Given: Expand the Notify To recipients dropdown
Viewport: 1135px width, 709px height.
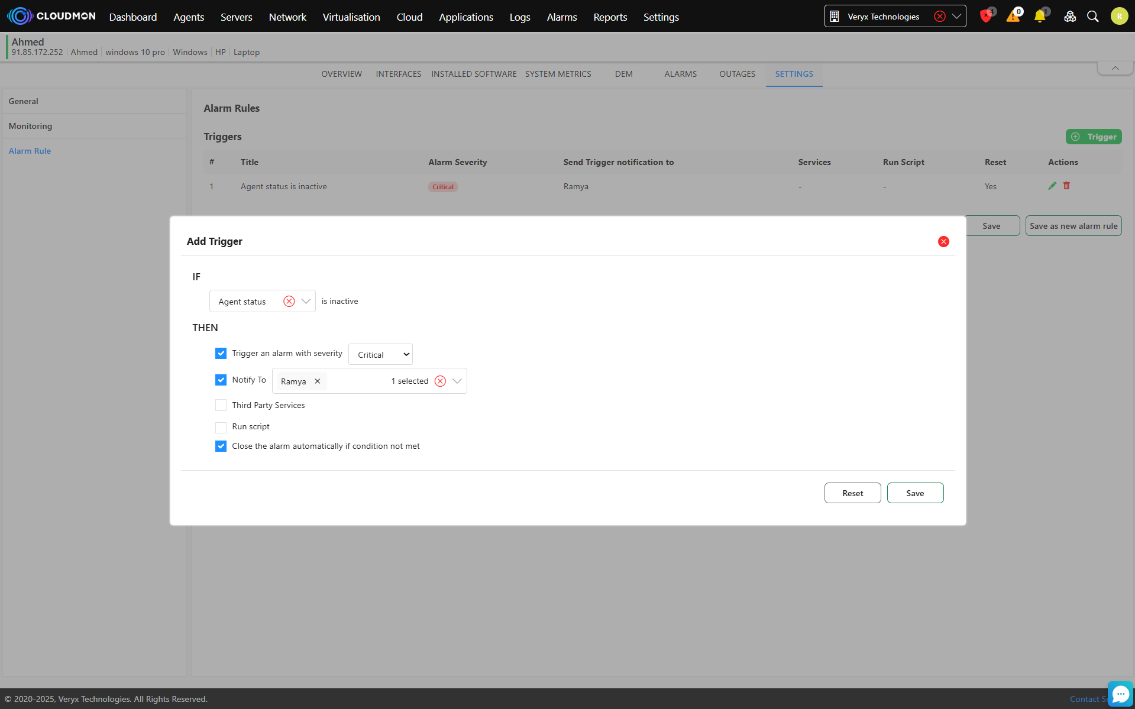Looking at the screenshot, I should (457, 381).
